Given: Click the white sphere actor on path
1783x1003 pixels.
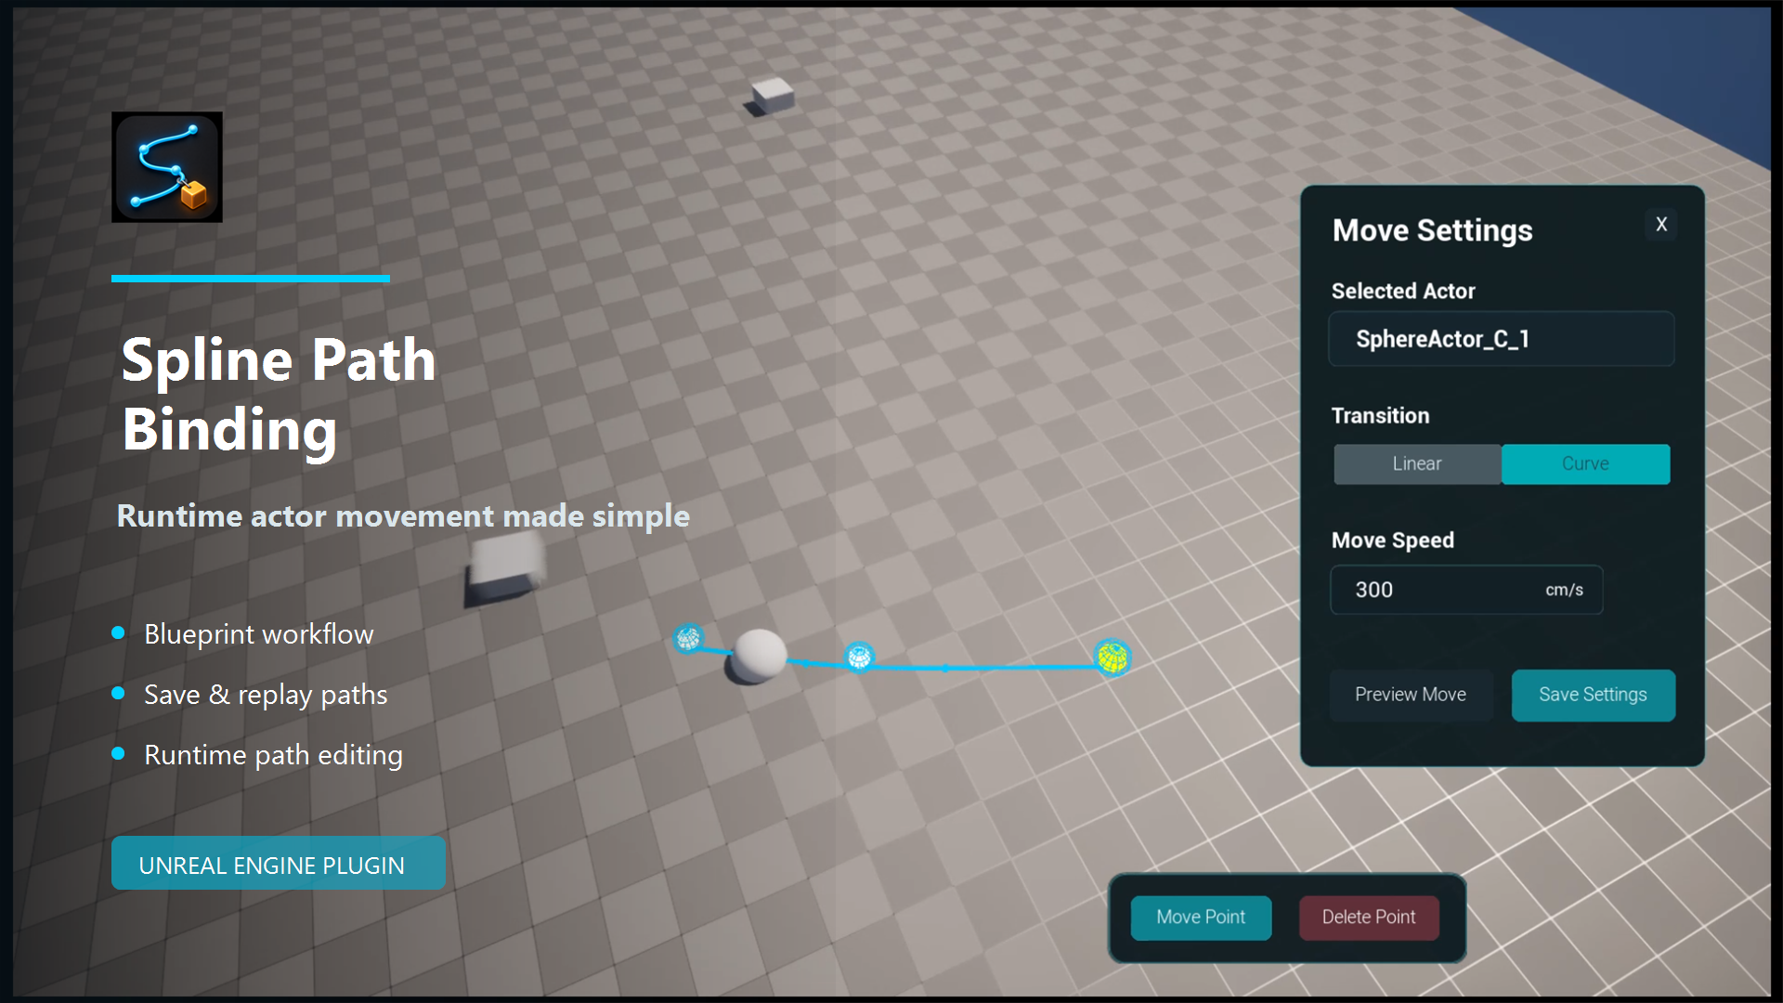Looking at the screenshot, I should pos(759,655).
